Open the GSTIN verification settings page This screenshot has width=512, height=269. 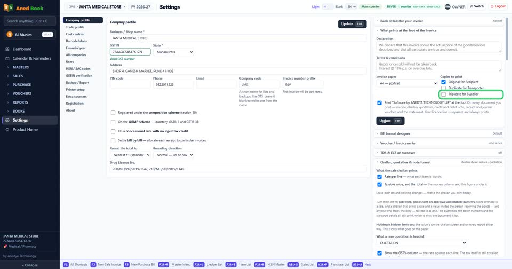click(x=83, y=75)
